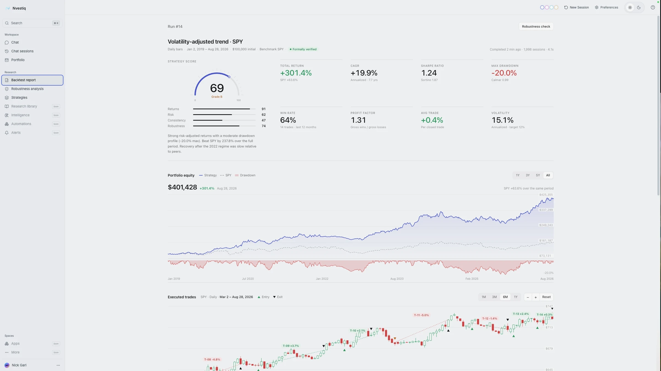
Task: Open the Portfolio sidebar item
Action: click(32, 60)
